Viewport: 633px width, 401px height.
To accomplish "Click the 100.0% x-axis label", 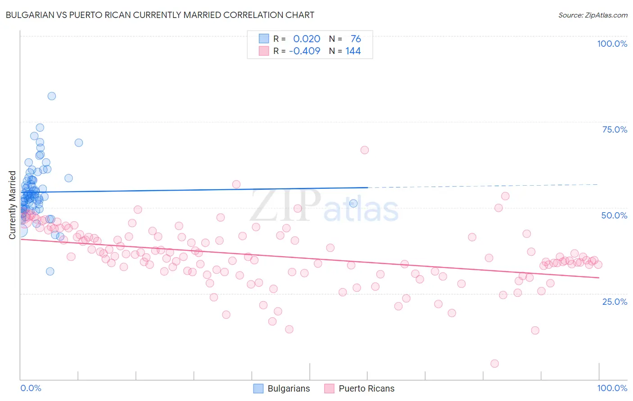I will click(x=612, y=388).
